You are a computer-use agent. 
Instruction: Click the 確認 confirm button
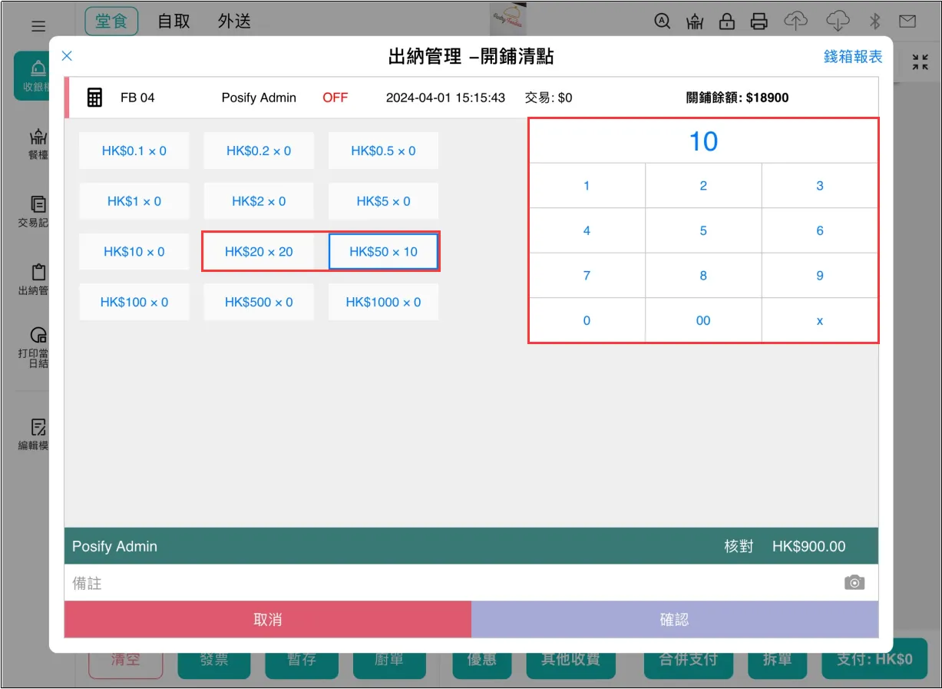click(674, 620)
